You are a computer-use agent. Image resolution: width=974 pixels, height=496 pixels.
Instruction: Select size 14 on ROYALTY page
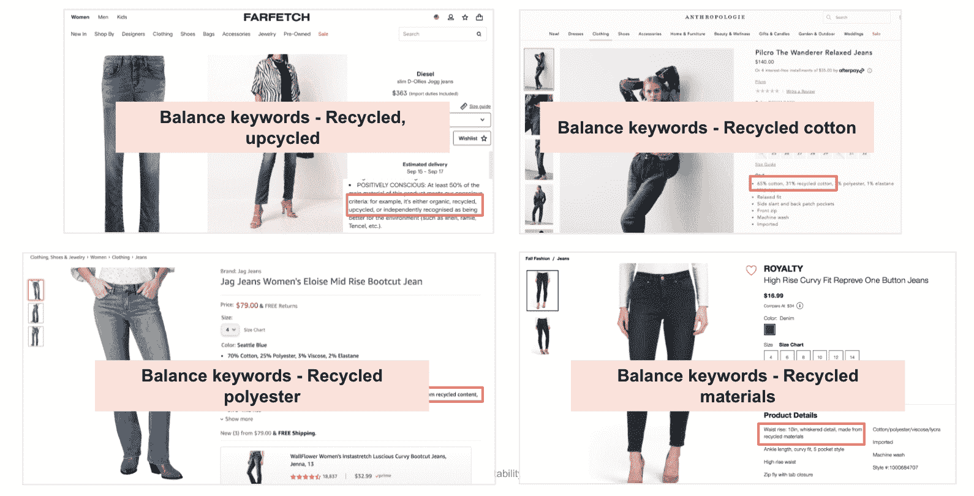coord(852,356)
